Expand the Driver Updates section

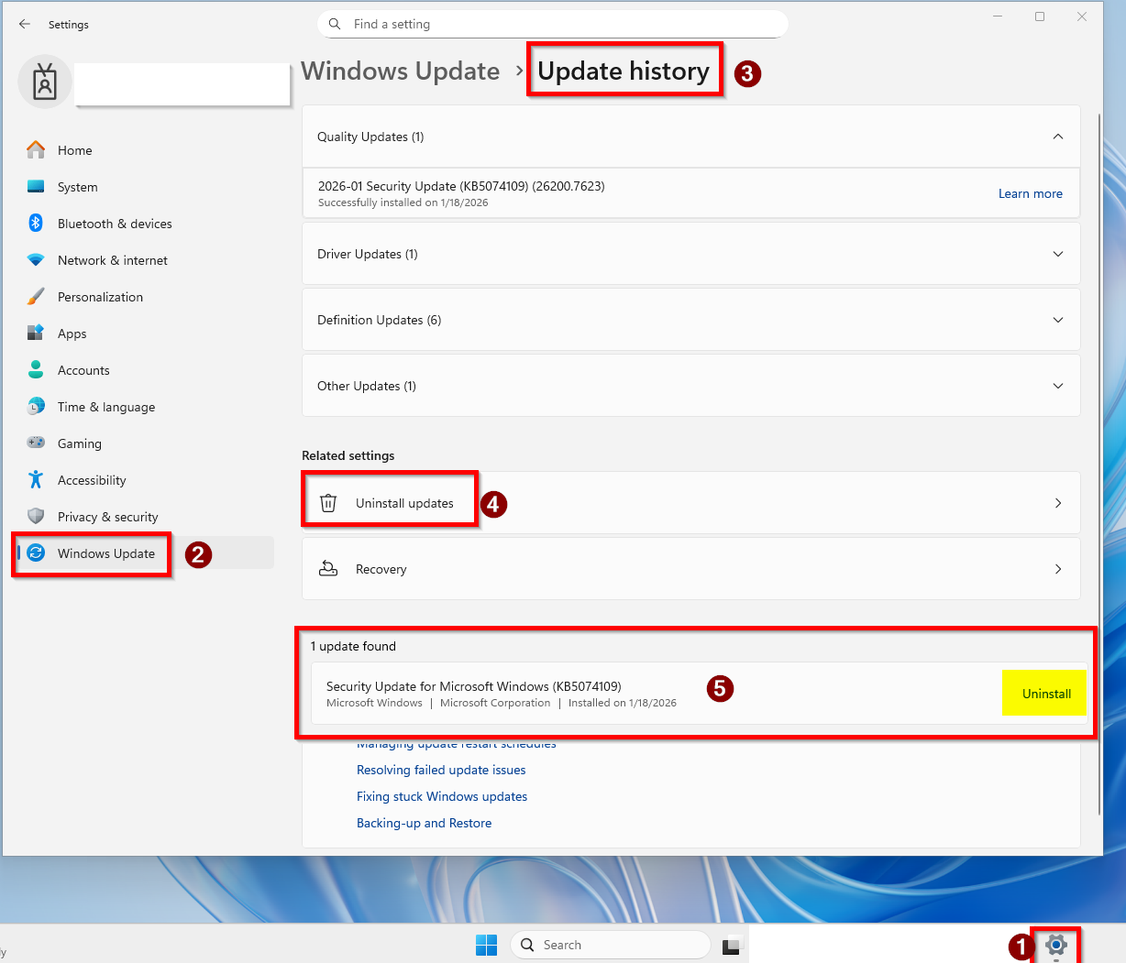point(1058,254)
